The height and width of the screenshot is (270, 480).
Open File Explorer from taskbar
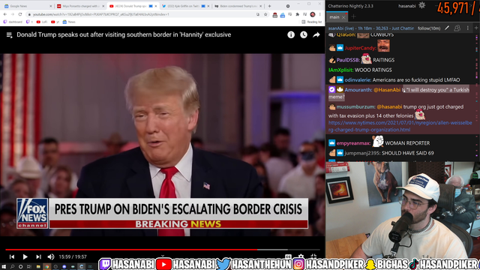tap(38, 267)
